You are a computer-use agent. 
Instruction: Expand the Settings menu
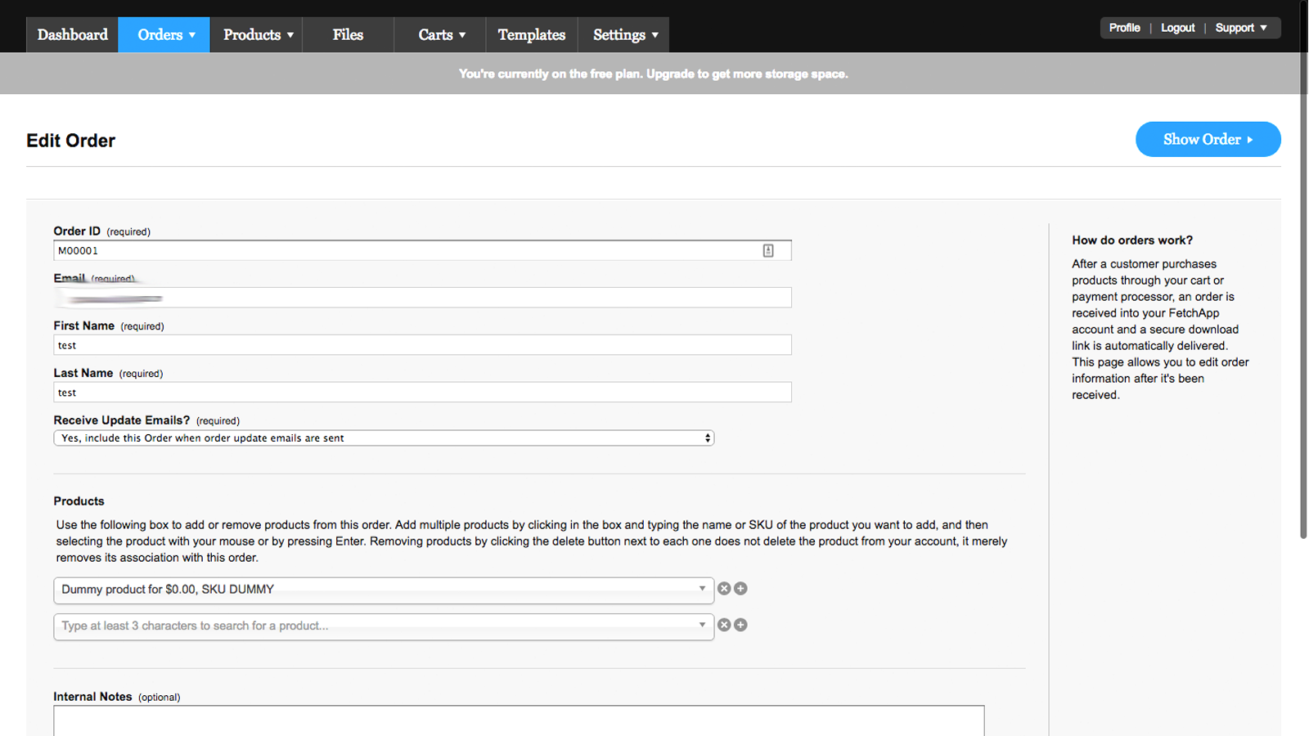624,35
